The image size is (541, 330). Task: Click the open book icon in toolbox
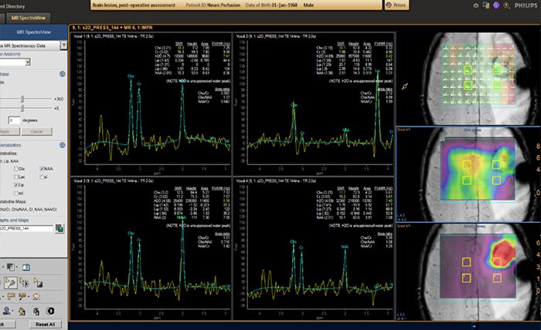coord(26,267)
